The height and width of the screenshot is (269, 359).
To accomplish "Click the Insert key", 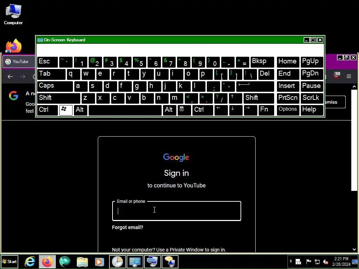I will click(288, 86).
